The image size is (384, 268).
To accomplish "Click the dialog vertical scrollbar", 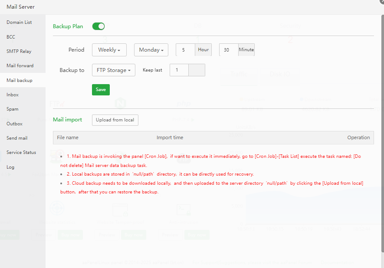I will click(383, 134).
